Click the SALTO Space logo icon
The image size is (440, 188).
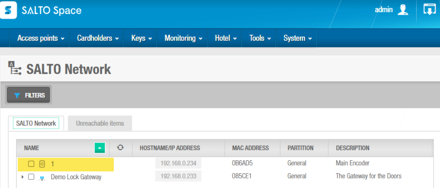click(x=8, y=10)
